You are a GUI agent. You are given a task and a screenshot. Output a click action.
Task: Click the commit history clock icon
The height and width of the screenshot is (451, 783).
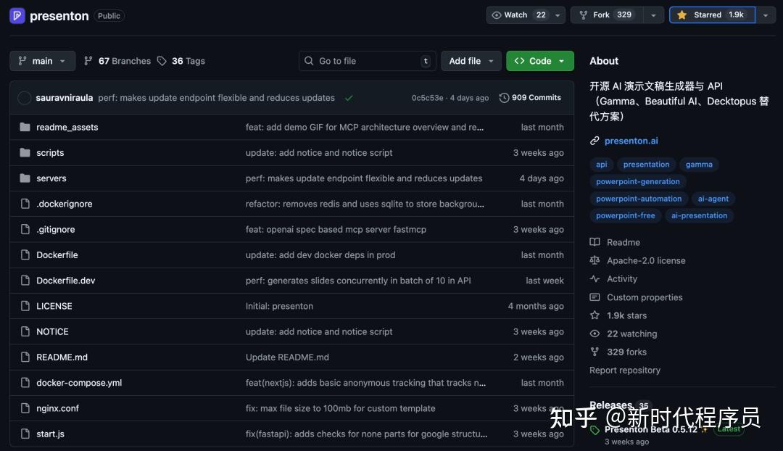click(504, 98)
